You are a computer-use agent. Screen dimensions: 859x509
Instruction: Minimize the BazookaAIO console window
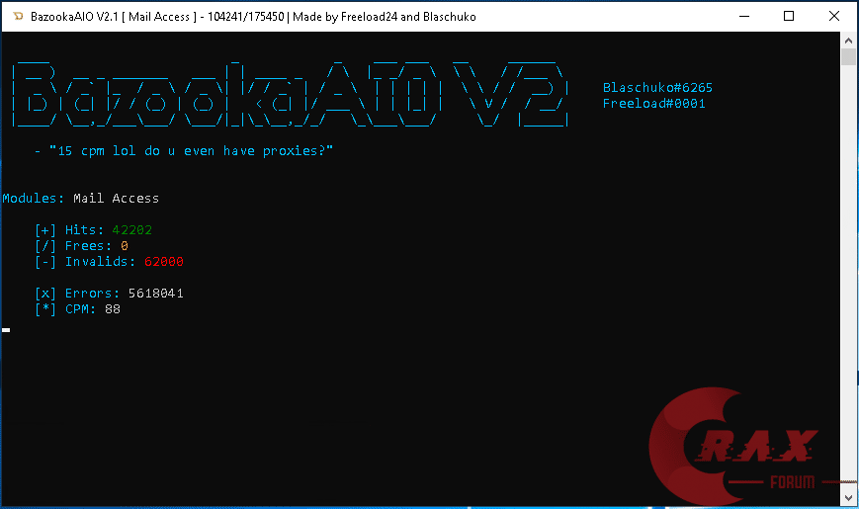[744, 17]
